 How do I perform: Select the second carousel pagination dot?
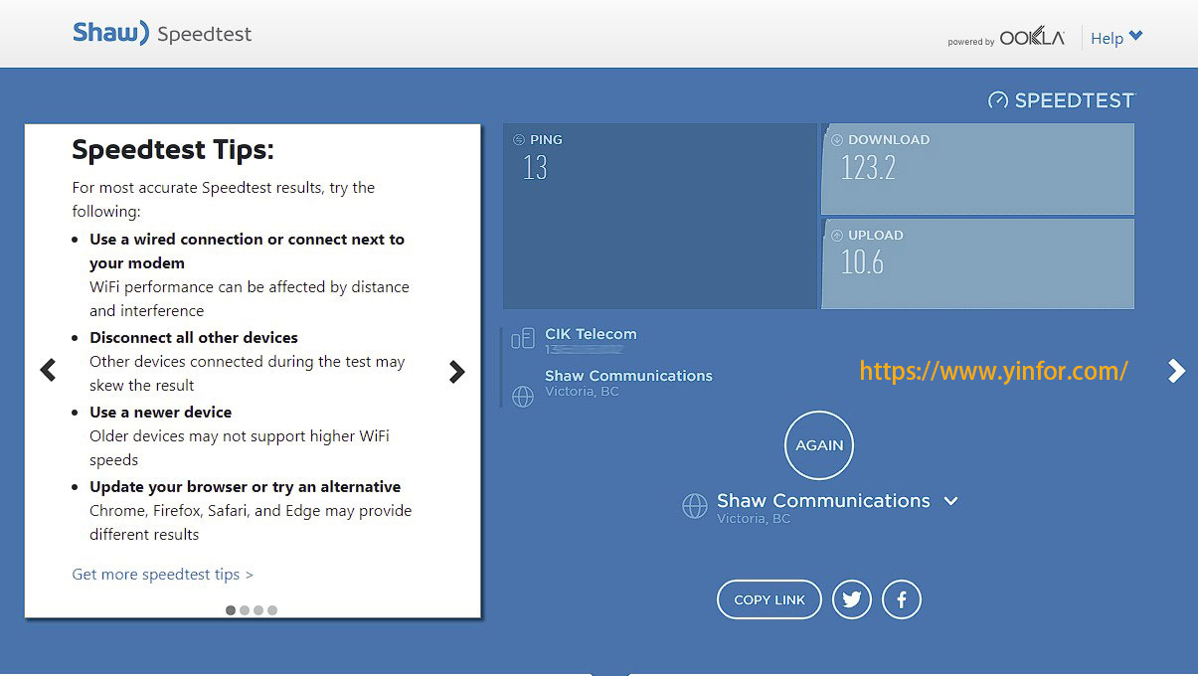245,610
